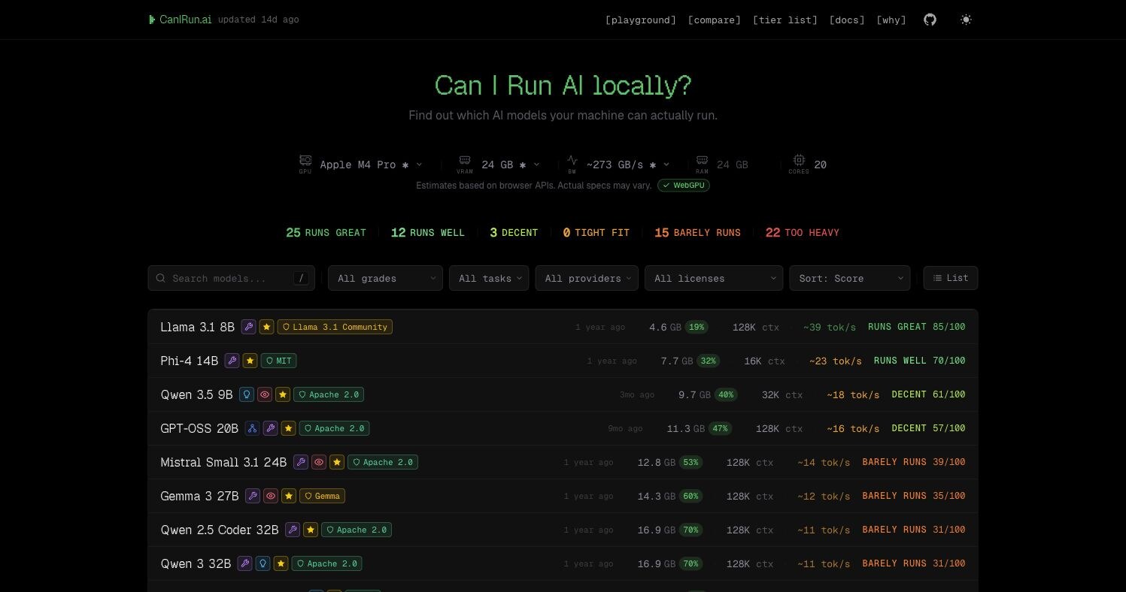Filter by 0 TIGHT FIT
Screen dimensions: 1126x592
(596, 233)
